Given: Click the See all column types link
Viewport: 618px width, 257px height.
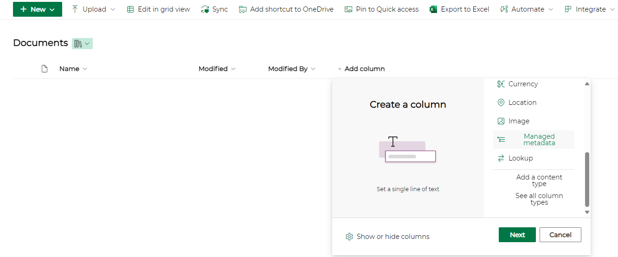Looking at the screenshot, I should coord(539,199).
